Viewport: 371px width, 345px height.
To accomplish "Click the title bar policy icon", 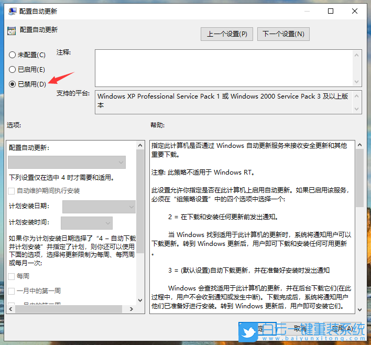I will pyautogui.click(x=12, y=11).
